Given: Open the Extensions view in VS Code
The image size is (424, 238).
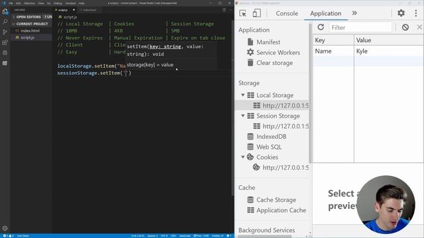Looking at the screenshot, I should 5,42.
